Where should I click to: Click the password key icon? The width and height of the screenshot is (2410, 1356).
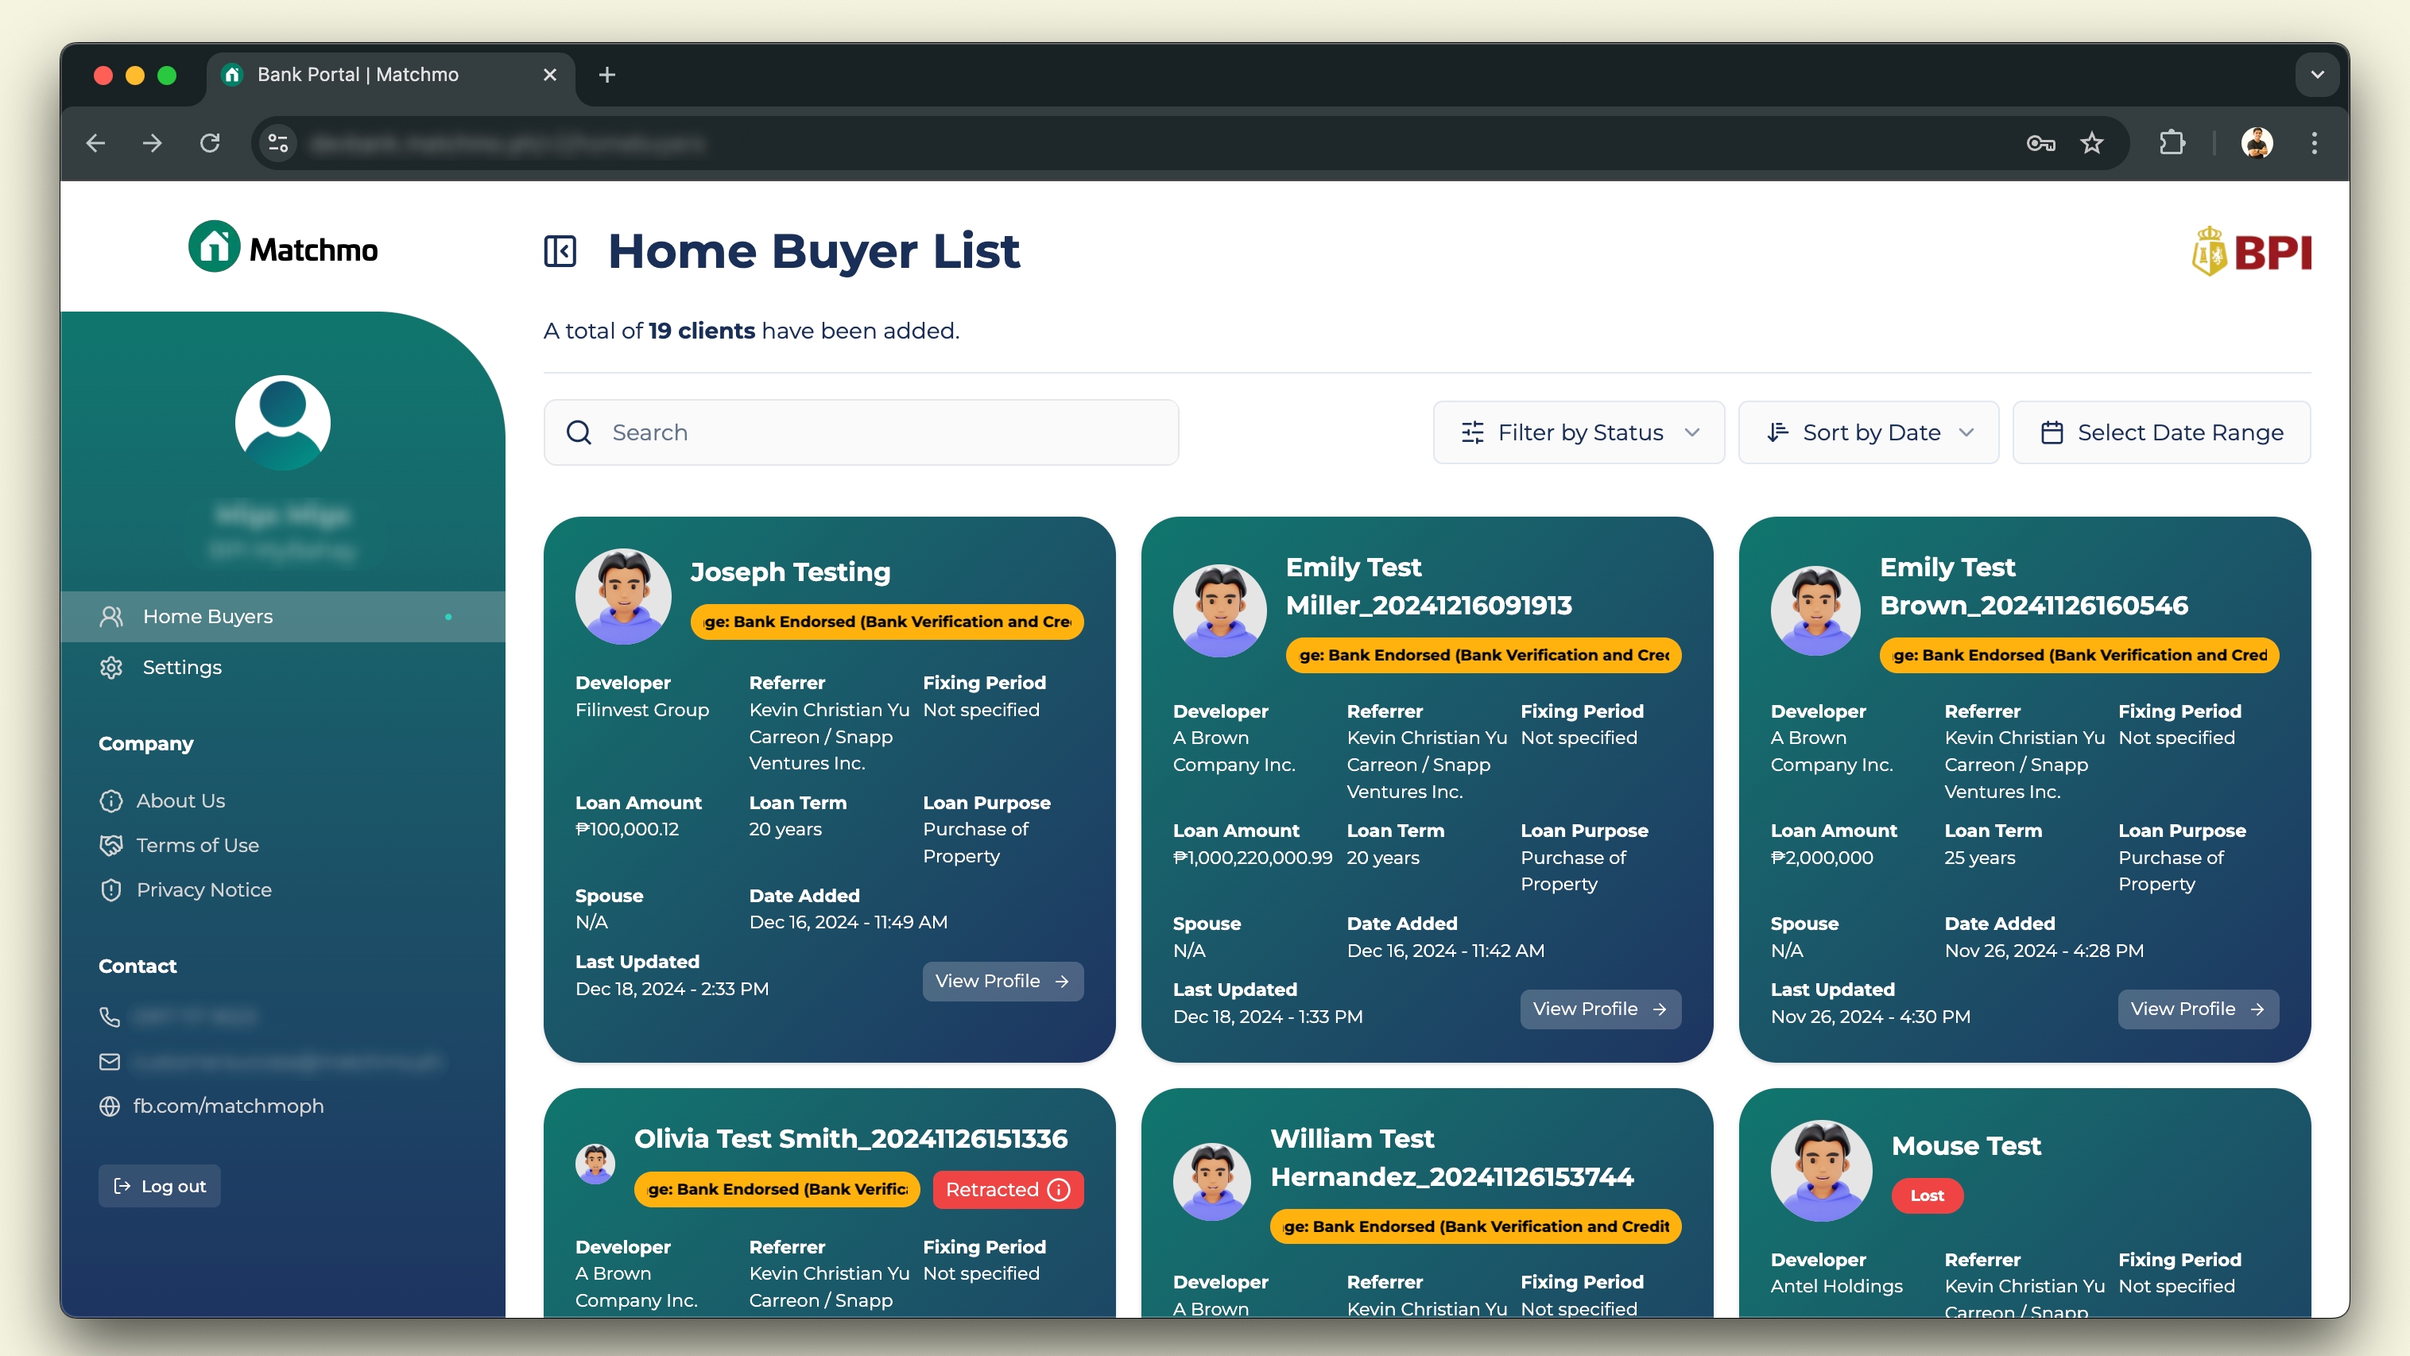click(2040, 143)
